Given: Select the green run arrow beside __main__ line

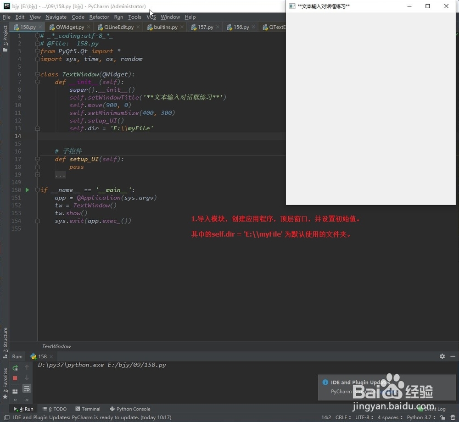Looking at the screenshot, I should pos(27,189).
